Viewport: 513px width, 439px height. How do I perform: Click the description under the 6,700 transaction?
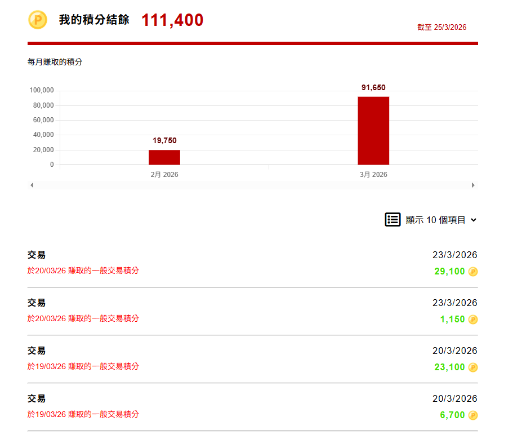click(83, 414)
